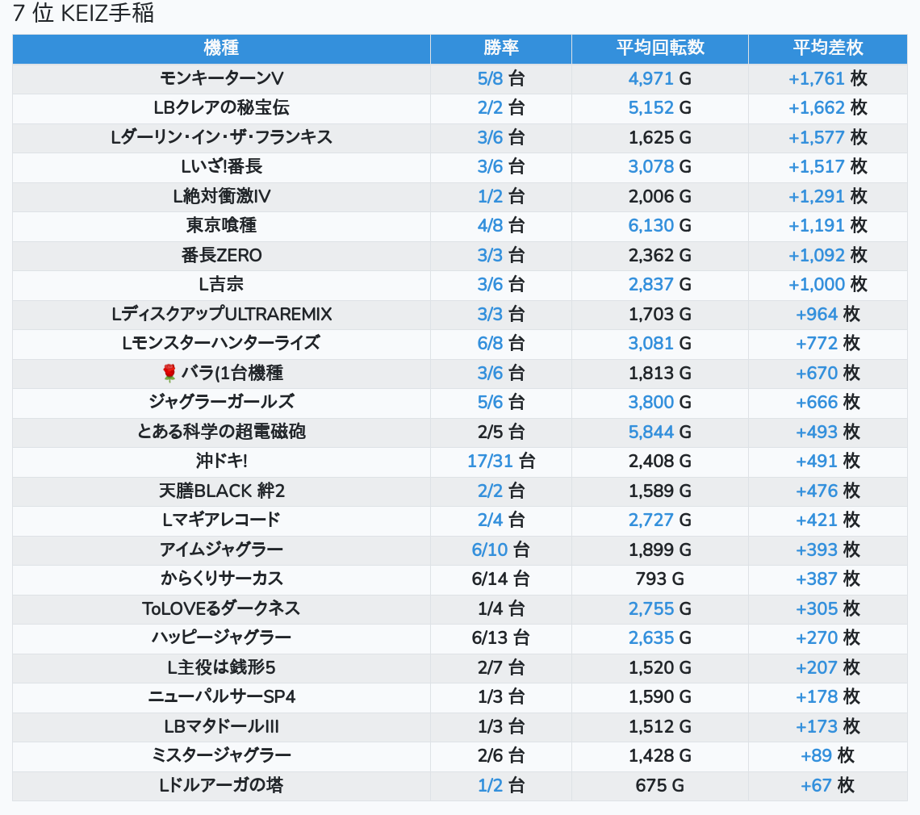Click the +1,761 average difference link
The width and height of the screenshot is (920, 815).
(816, 78)
